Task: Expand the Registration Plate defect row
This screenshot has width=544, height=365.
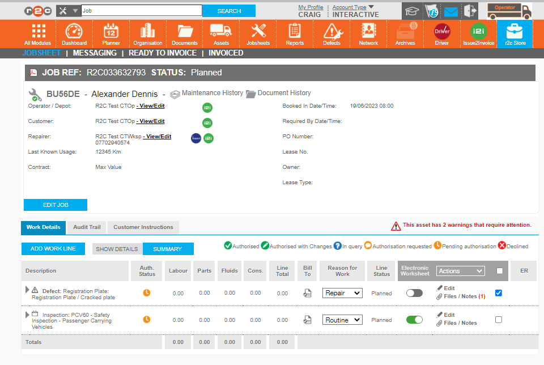Action: tap(27, 290)
